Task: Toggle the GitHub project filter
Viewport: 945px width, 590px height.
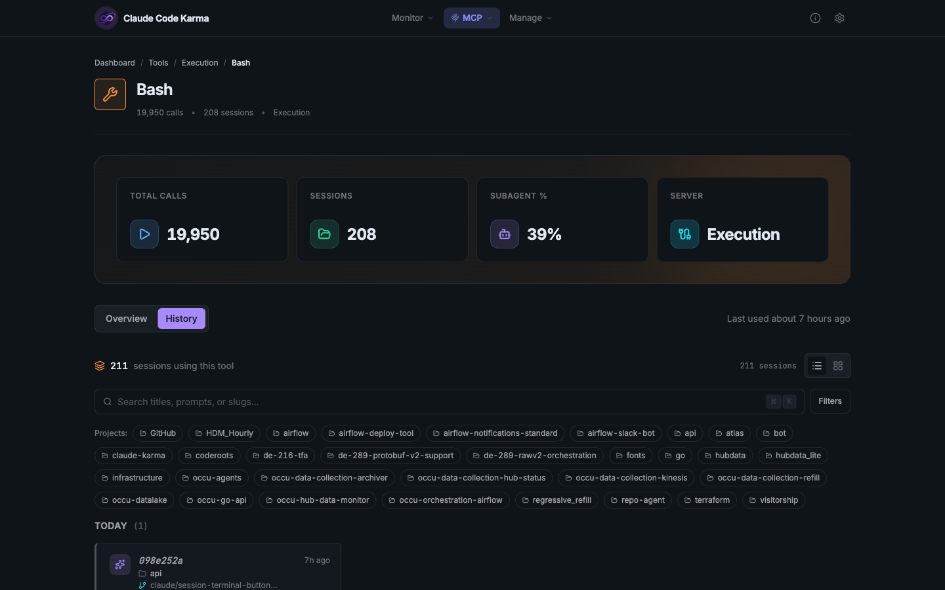Action: [x=157, y=433]
